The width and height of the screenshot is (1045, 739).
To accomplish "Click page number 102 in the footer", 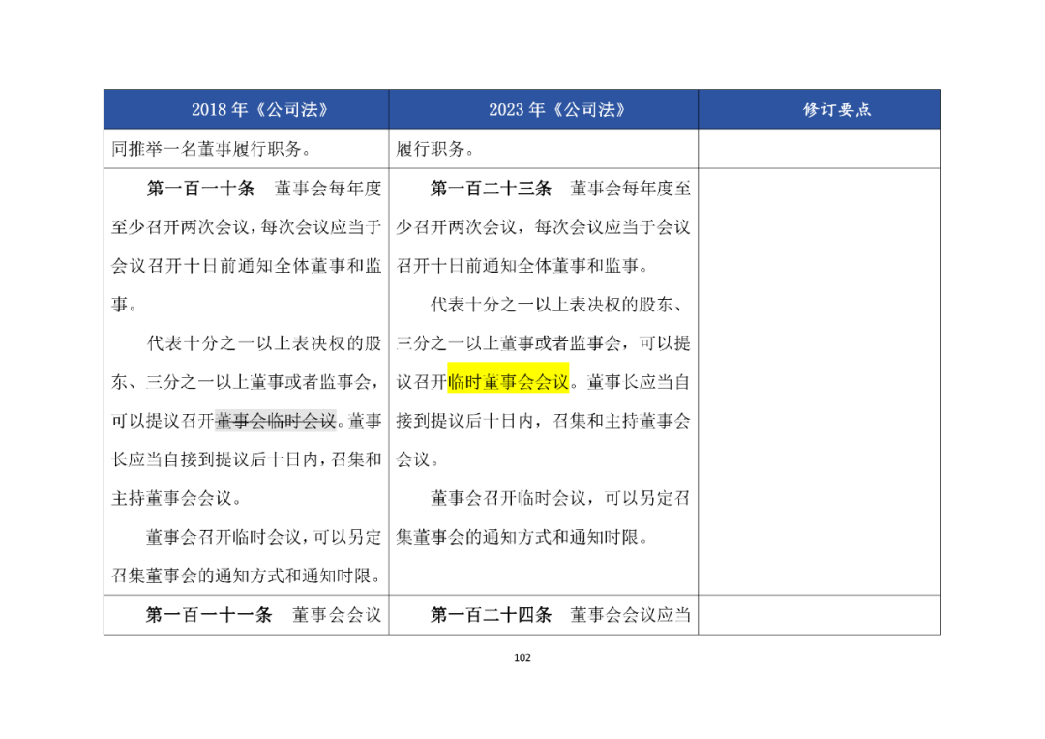I will (522, 658).
